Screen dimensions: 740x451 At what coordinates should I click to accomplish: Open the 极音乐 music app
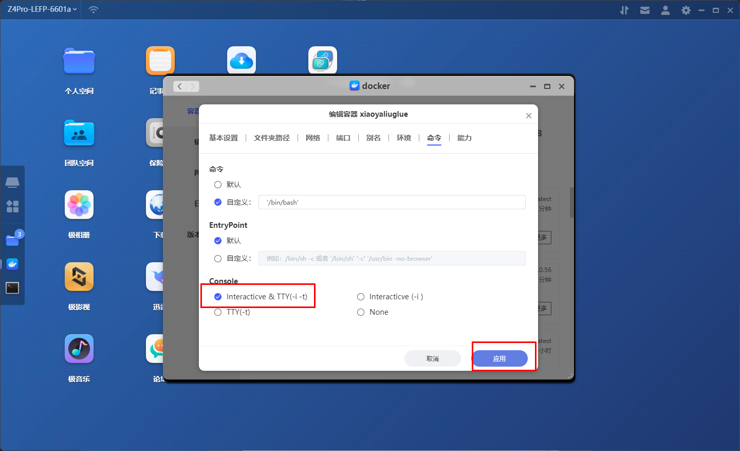click(79, 349)
